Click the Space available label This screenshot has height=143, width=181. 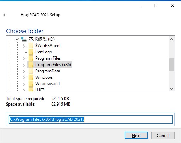pos(21,104)
